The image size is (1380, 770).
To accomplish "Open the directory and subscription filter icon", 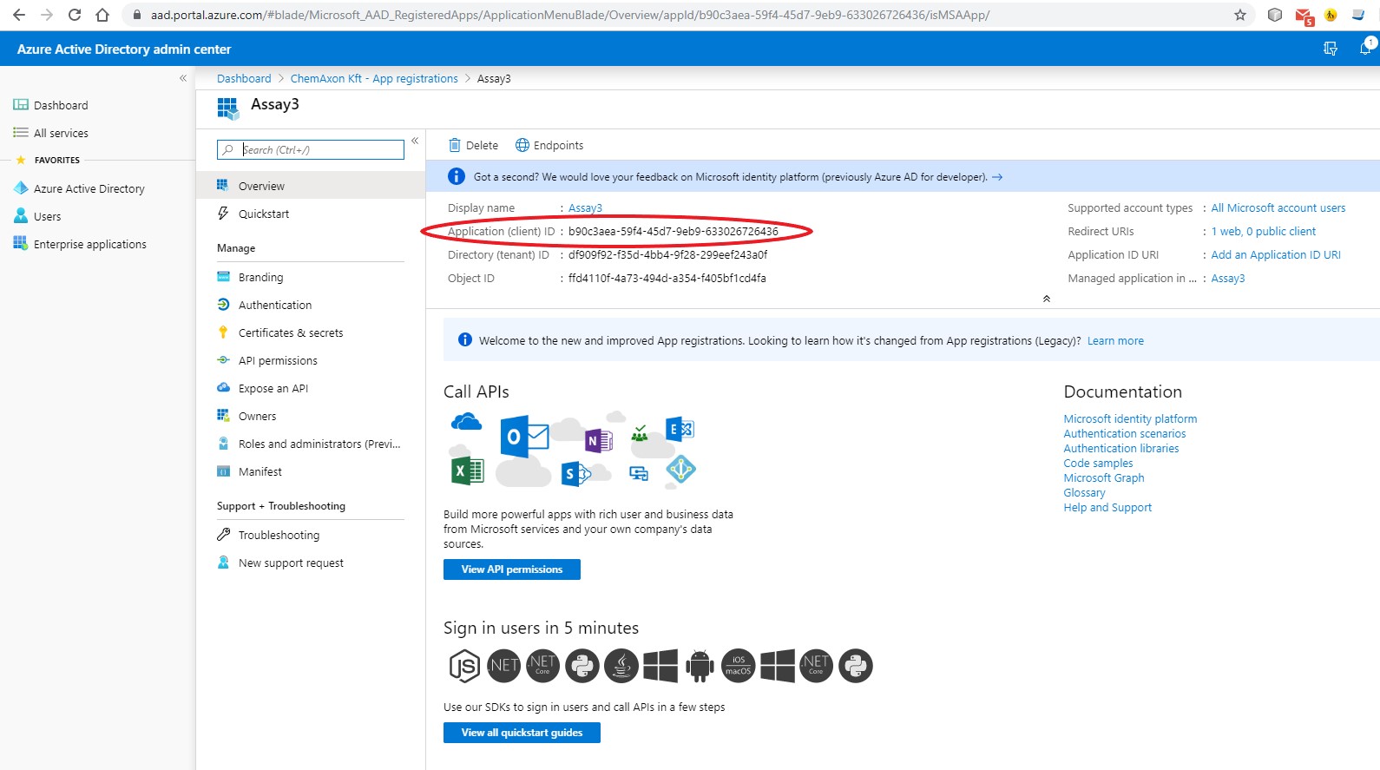I will [1330, 49].
